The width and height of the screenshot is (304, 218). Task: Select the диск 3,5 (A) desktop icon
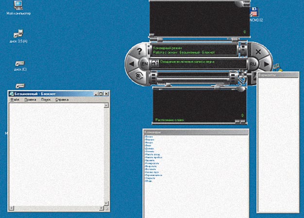coord(18,34)
